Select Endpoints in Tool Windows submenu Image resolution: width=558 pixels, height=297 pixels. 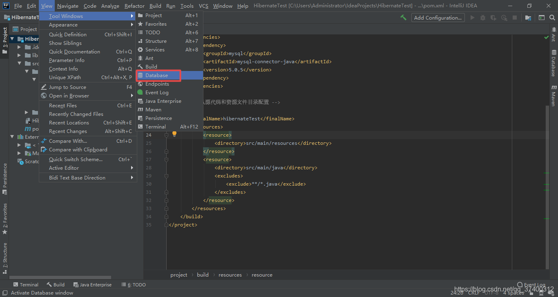tap(170, 84)
